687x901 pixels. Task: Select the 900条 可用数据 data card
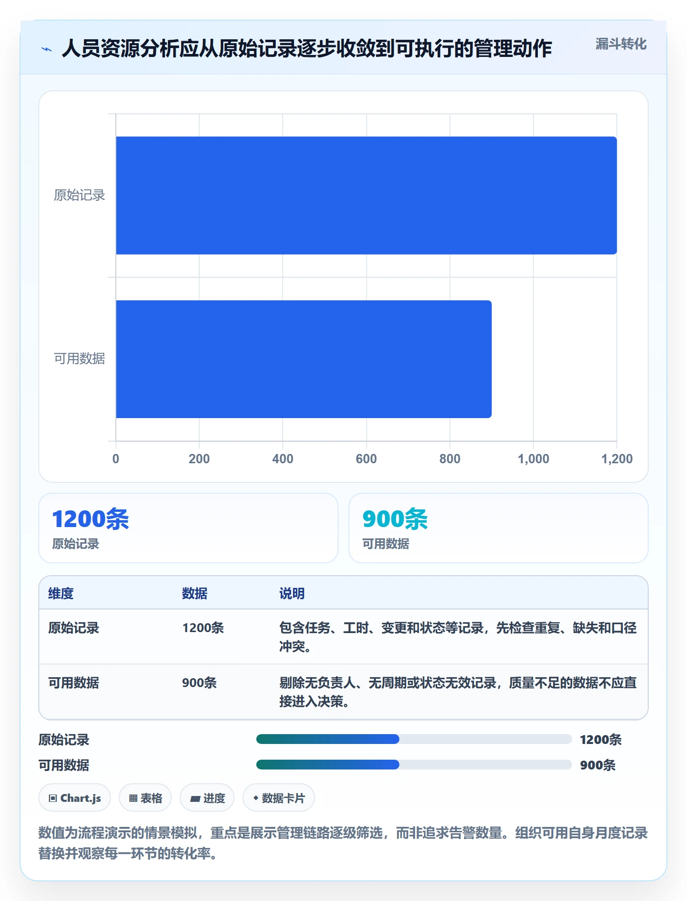click(x=499, y=528)
